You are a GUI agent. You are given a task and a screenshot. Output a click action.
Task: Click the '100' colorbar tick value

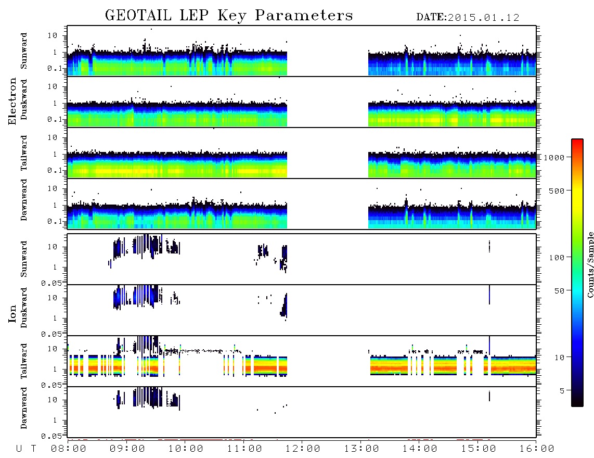coord(557,258)
